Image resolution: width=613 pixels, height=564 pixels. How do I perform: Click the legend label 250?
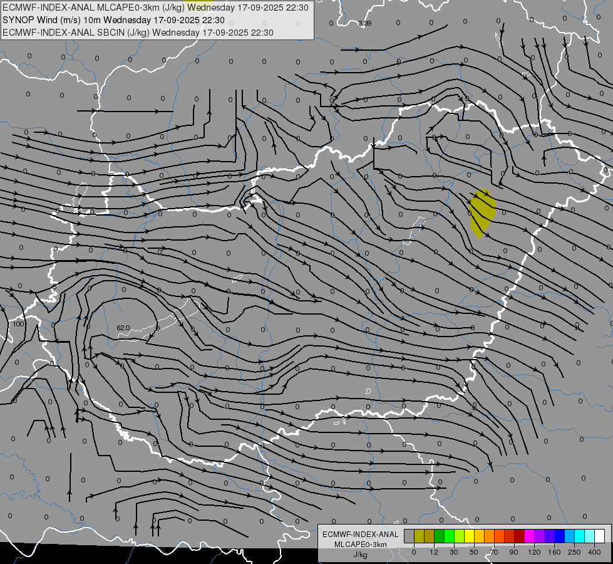pos(574,552)
